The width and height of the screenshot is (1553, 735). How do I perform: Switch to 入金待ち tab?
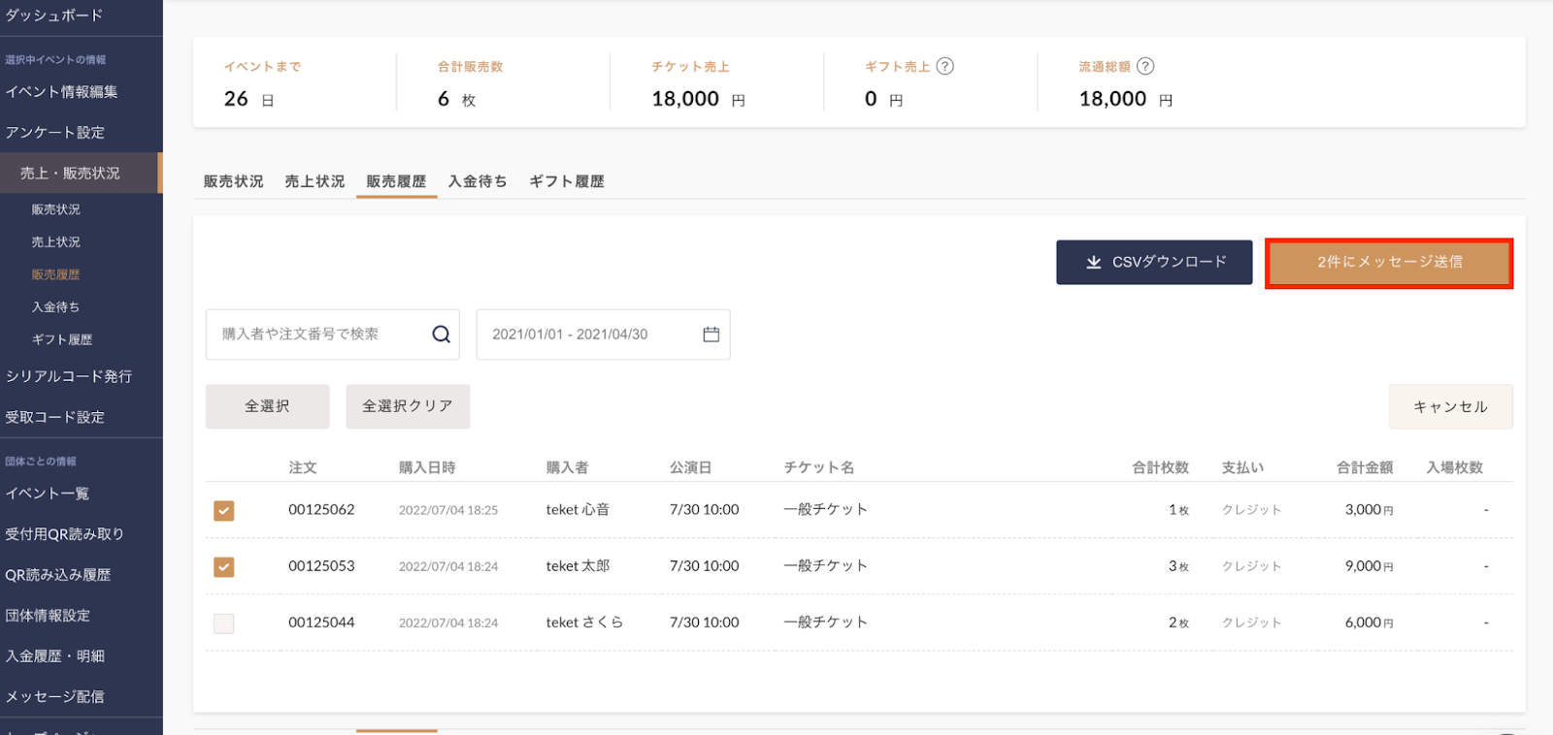point(478,181)
